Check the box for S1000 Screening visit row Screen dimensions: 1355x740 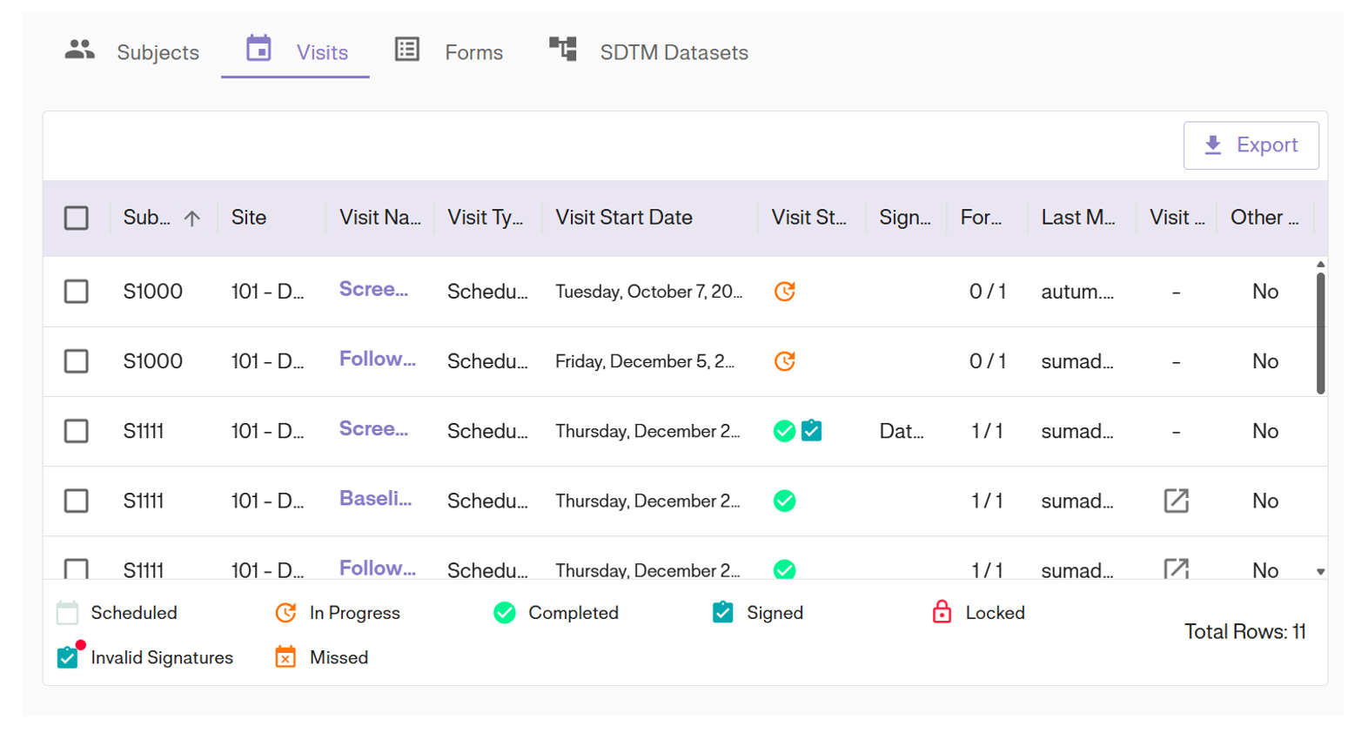(77, 292)
